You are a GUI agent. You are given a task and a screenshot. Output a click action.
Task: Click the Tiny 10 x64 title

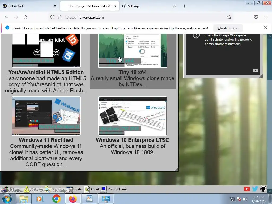[133, 72]
